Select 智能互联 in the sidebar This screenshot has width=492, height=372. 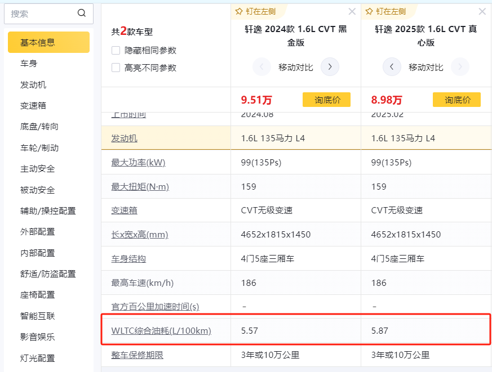coord(38,316)
